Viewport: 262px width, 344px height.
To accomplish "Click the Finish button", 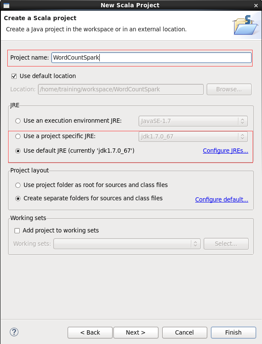I will (x=233, y=332).
